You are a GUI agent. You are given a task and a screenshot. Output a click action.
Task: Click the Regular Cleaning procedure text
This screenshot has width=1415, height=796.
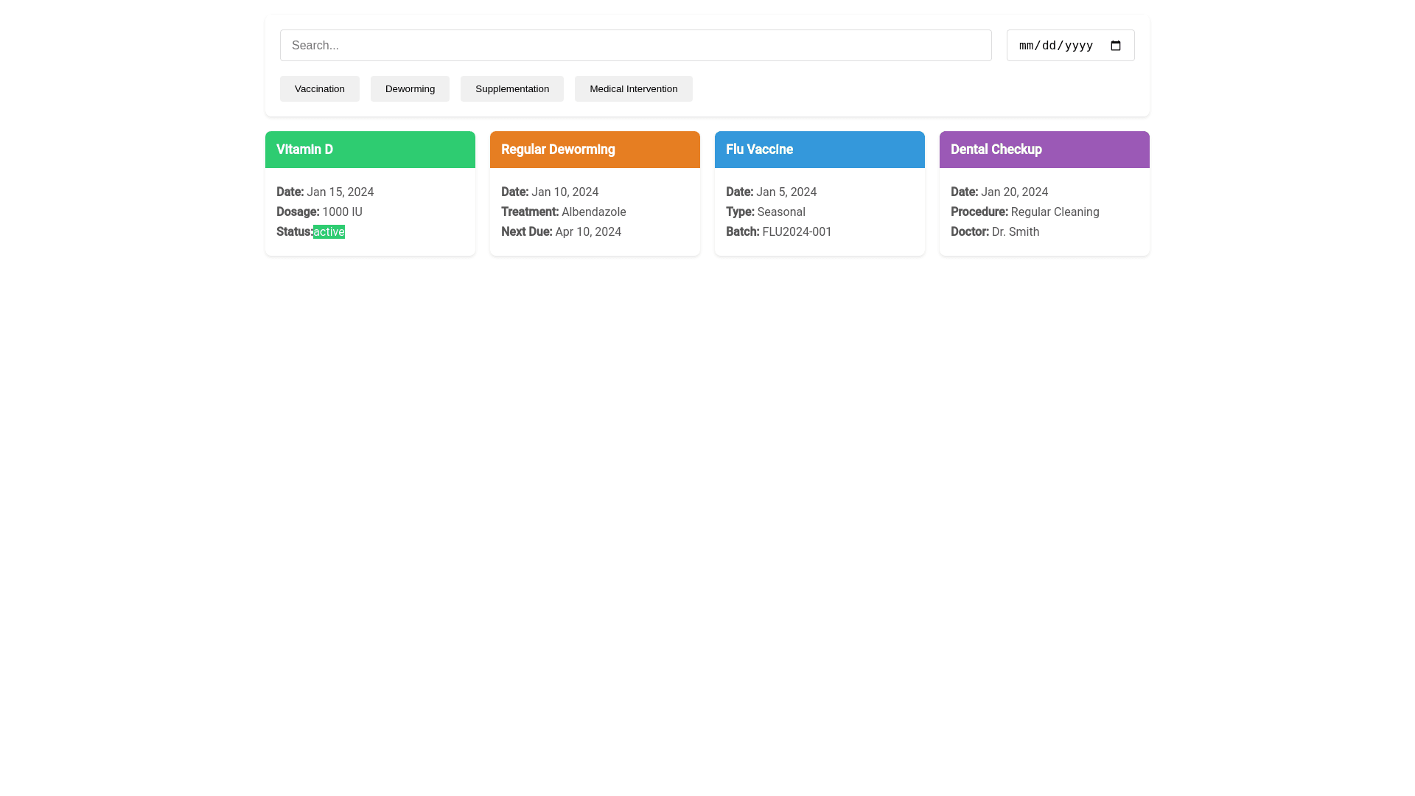(x=1055, y=212)
